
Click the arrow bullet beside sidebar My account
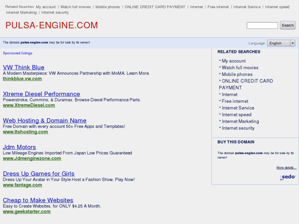(x=220, y=60)
